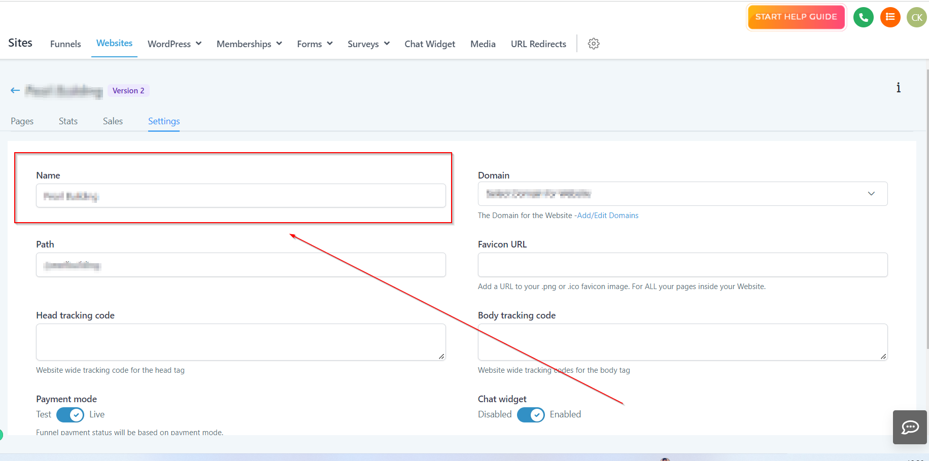The width and height of the screenshot is (929, 461).
Task: Open the settings gear icon
Action: pyautogui.click(x=594, y=44)
